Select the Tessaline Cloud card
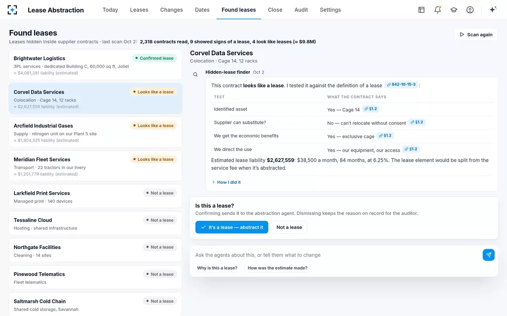Screen dimensions: 507x316 95,223
